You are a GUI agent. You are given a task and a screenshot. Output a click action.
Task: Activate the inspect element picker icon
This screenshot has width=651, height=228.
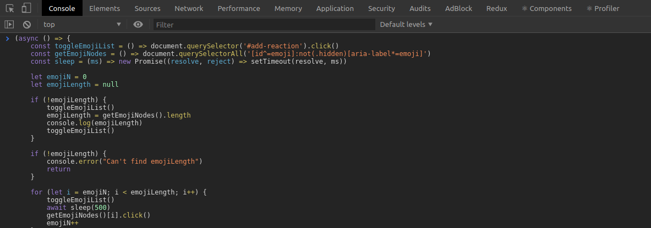[10, 8]
